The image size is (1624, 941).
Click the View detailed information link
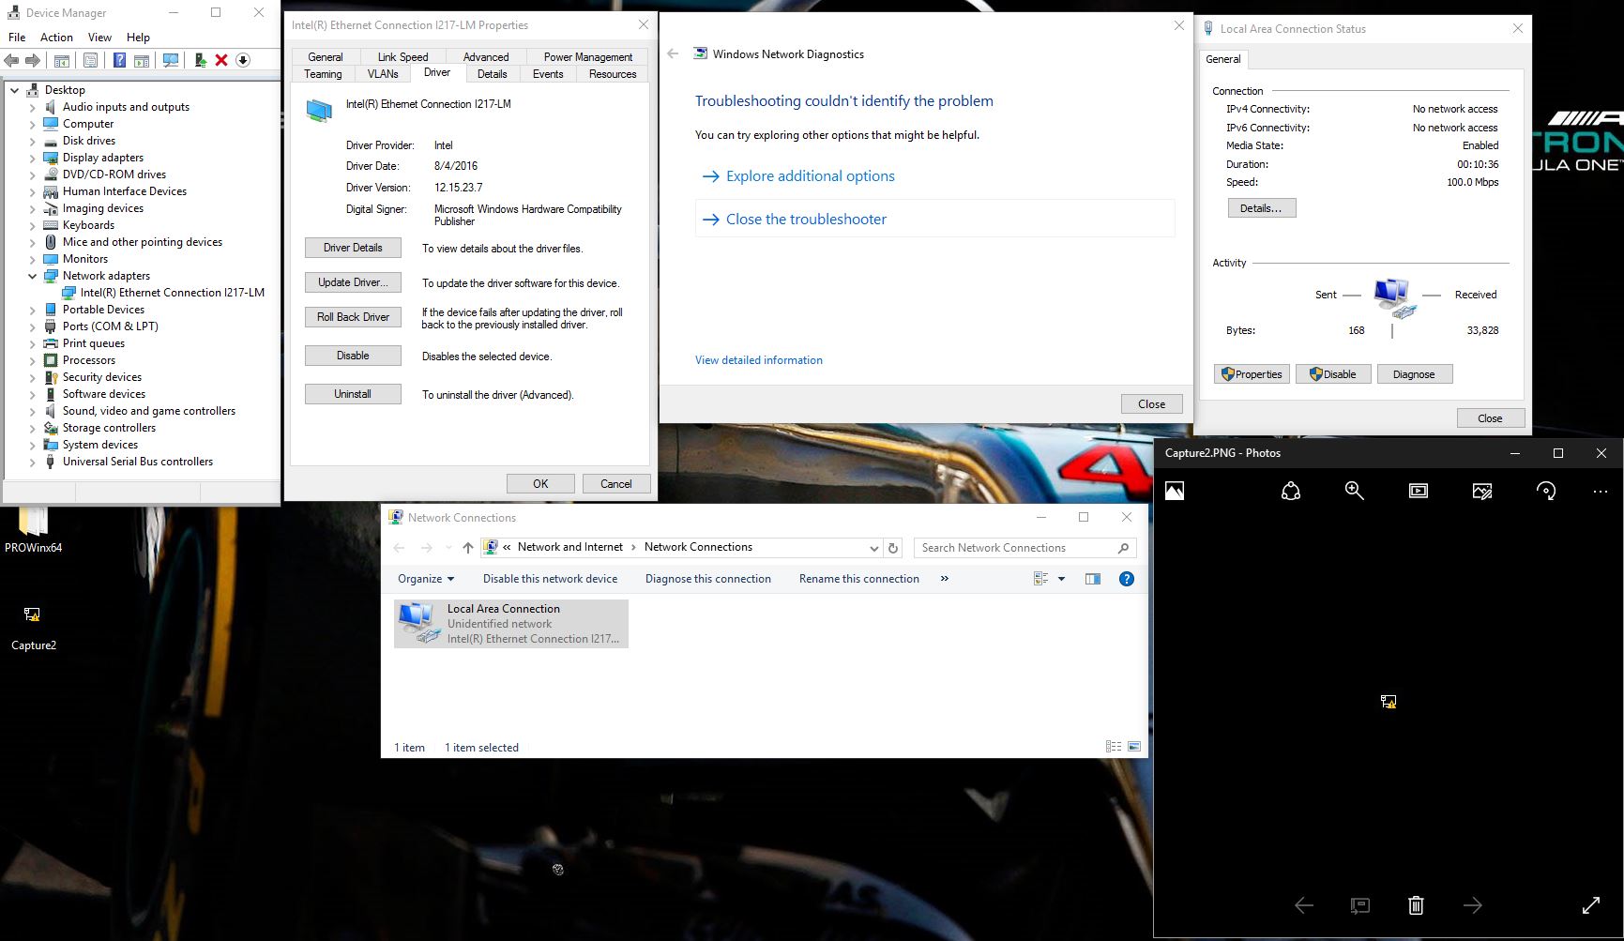click(758, 360)
